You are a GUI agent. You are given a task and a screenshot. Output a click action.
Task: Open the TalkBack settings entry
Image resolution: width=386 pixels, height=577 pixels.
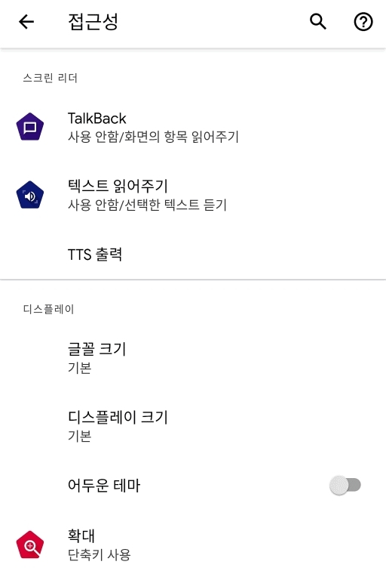tap(193, 127)
